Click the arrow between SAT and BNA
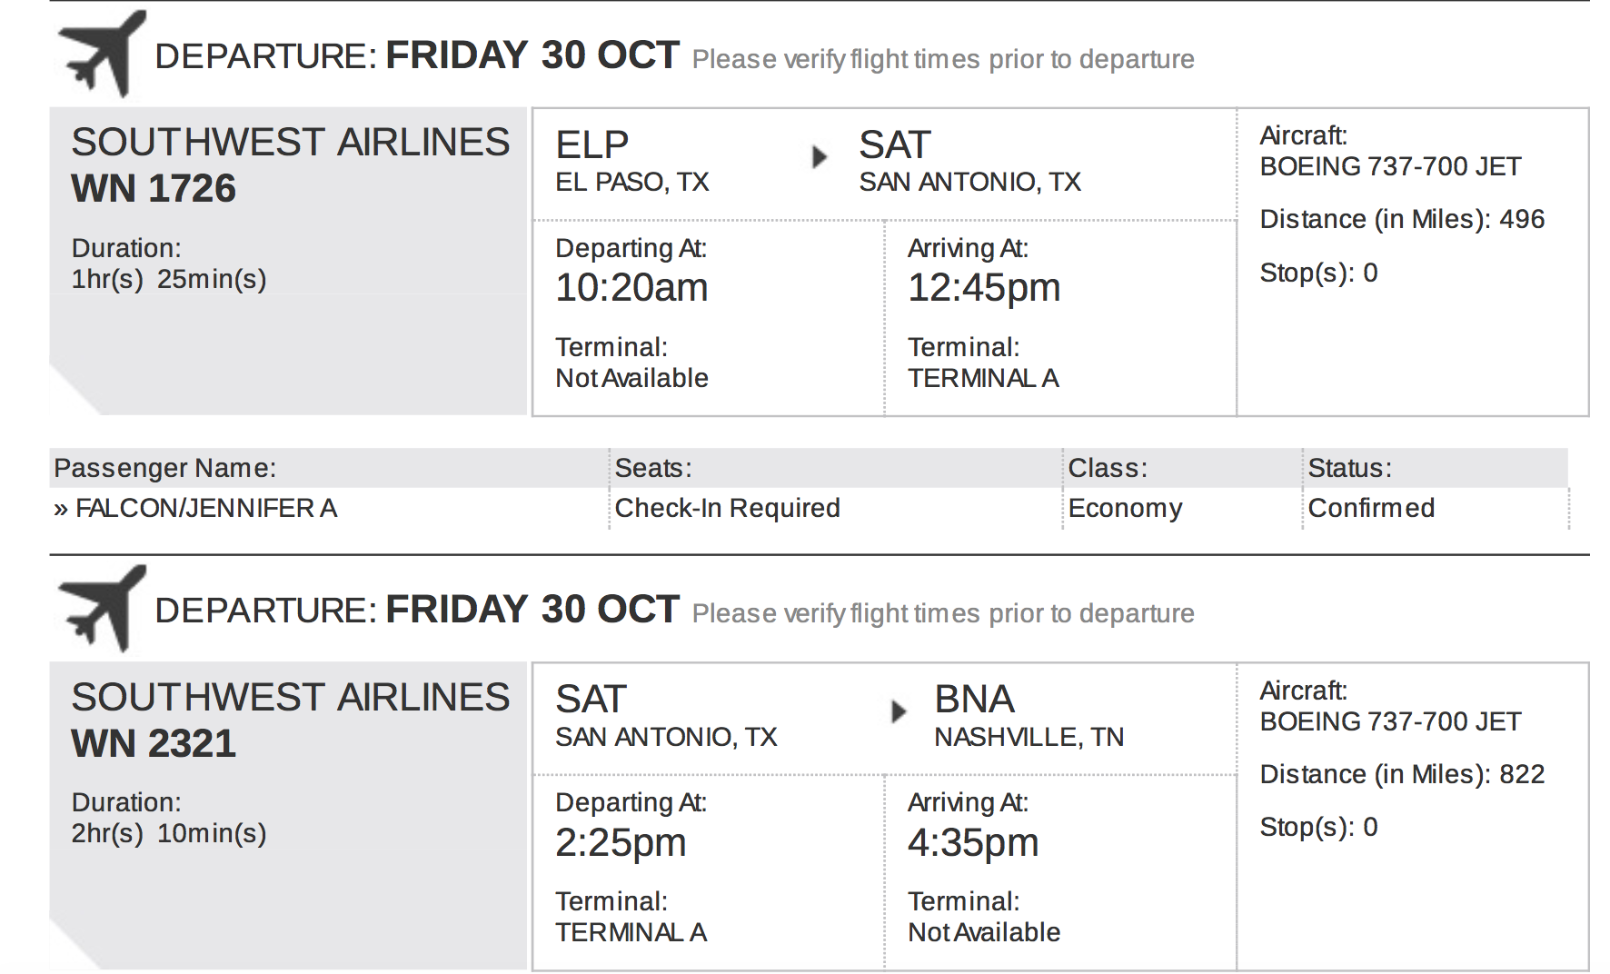This screenshot has width=1610, height=974. pos(899,711)
